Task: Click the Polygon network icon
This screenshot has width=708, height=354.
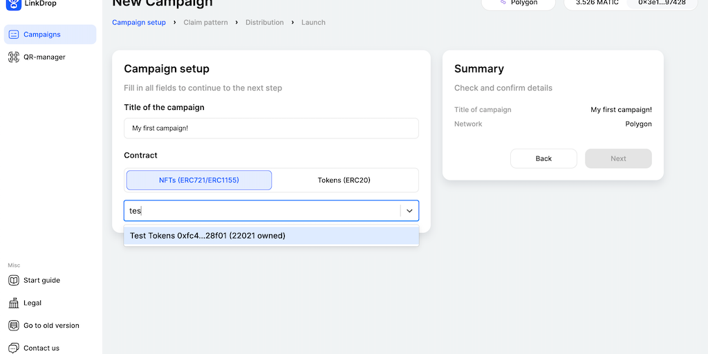Action: tap(503, 3)
